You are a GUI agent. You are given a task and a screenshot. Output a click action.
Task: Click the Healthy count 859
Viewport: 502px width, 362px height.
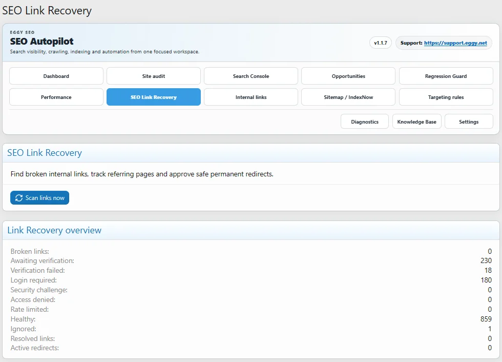(486, 319)
